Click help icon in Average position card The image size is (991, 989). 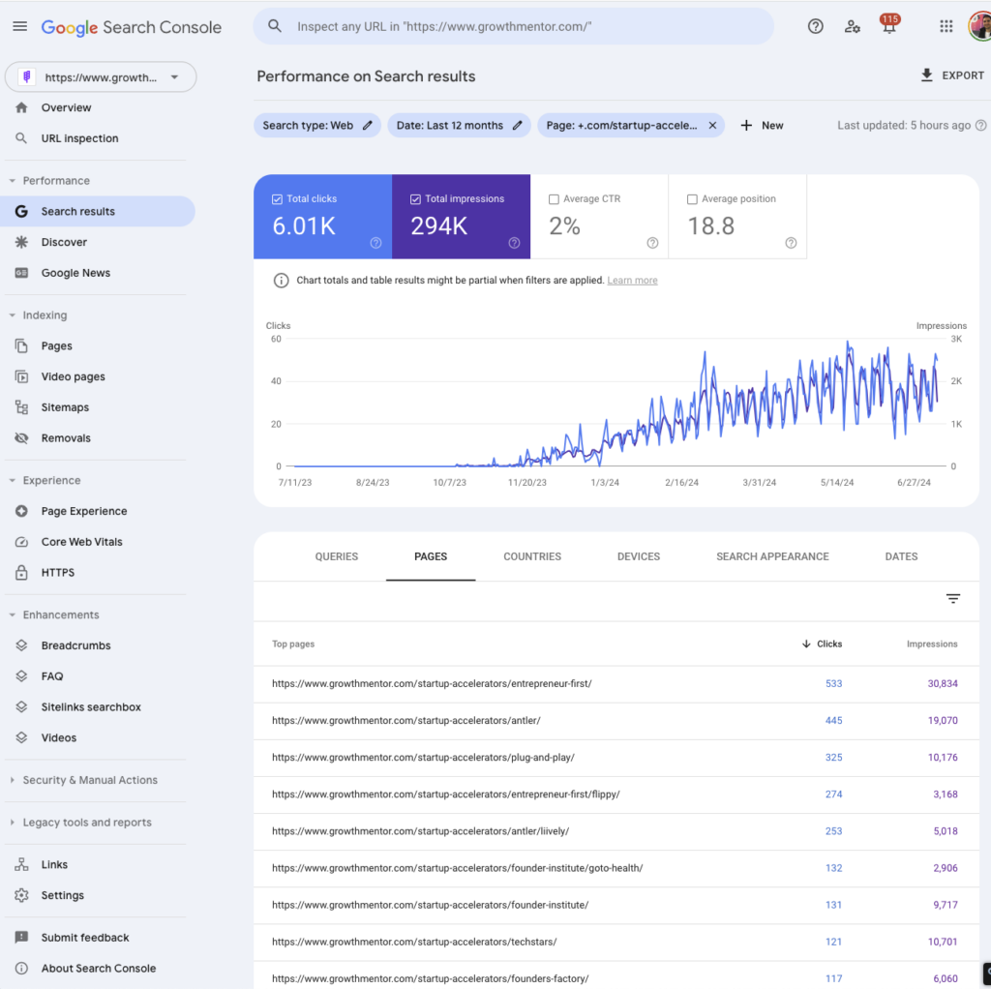click(791, 243)
